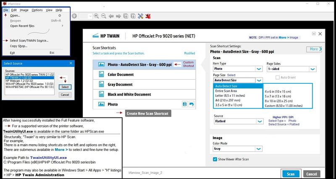This screenshot has width=336, height=179.
Task: Click the image information icon in IrfanView toolbar
Action: pos(74,16)
